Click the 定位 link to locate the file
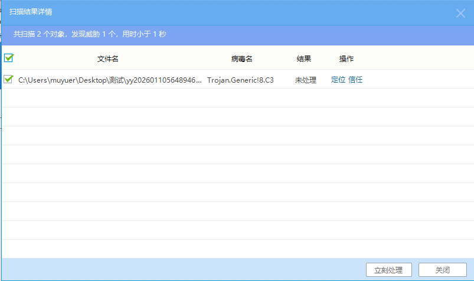The height and width of the screenshot is (281, 474). point(338,80)
